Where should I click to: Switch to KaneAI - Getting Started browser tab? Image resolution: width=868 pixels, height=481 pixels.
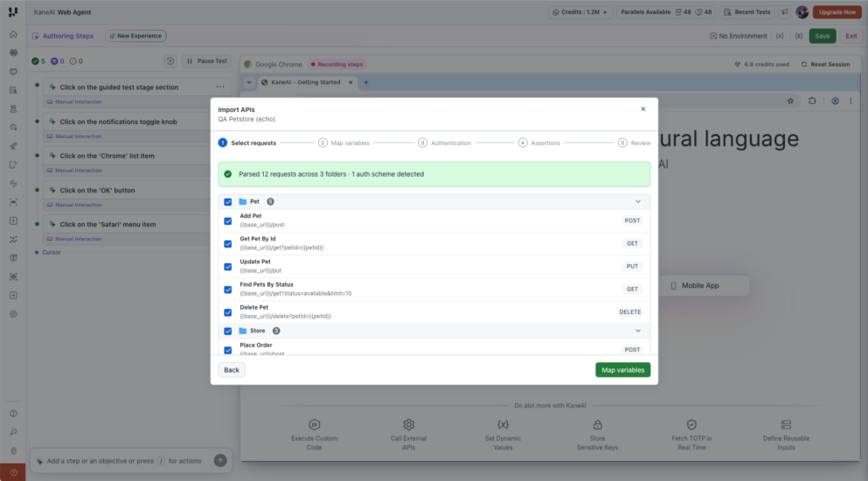pos(305,82)
